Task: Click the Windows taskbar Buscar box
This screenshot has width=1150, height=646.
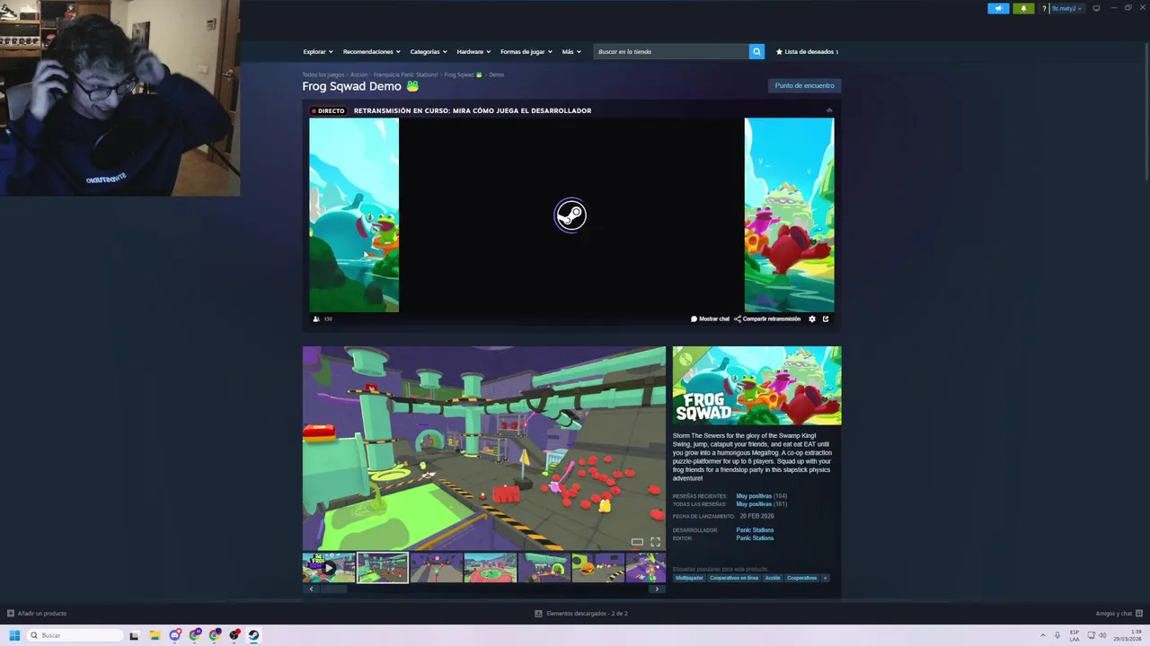Action: (x=75, y=635)
